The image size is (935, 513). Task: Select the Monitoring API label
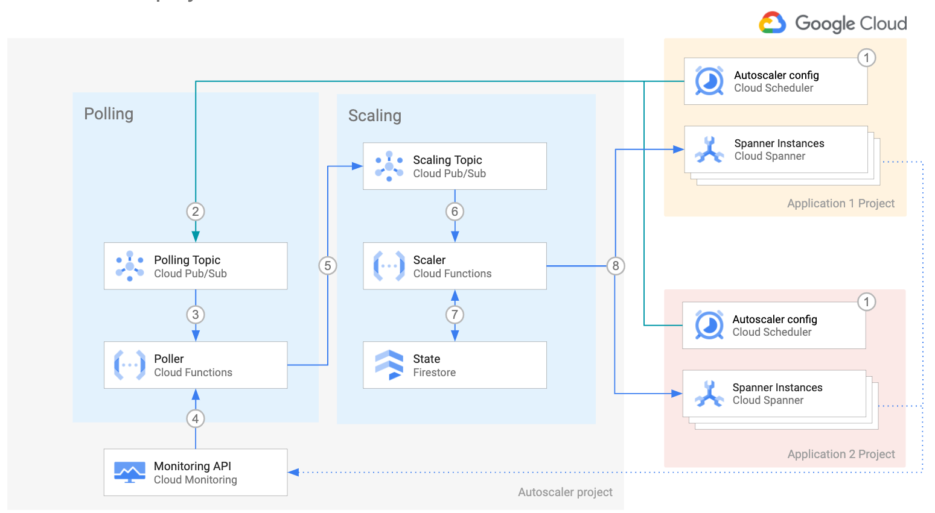193,466
